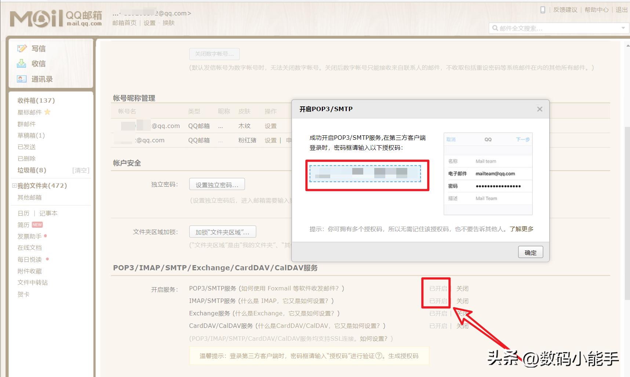Switch to 邮箱首页
The image size is (630, 377).
click(x=124, y=23)
